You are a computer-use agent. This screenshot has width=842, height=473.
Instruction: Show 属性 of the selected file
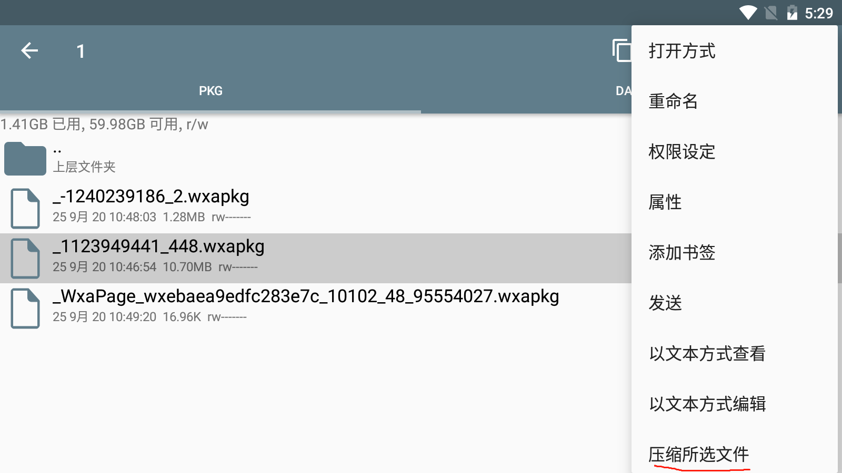tap(735, 202)
